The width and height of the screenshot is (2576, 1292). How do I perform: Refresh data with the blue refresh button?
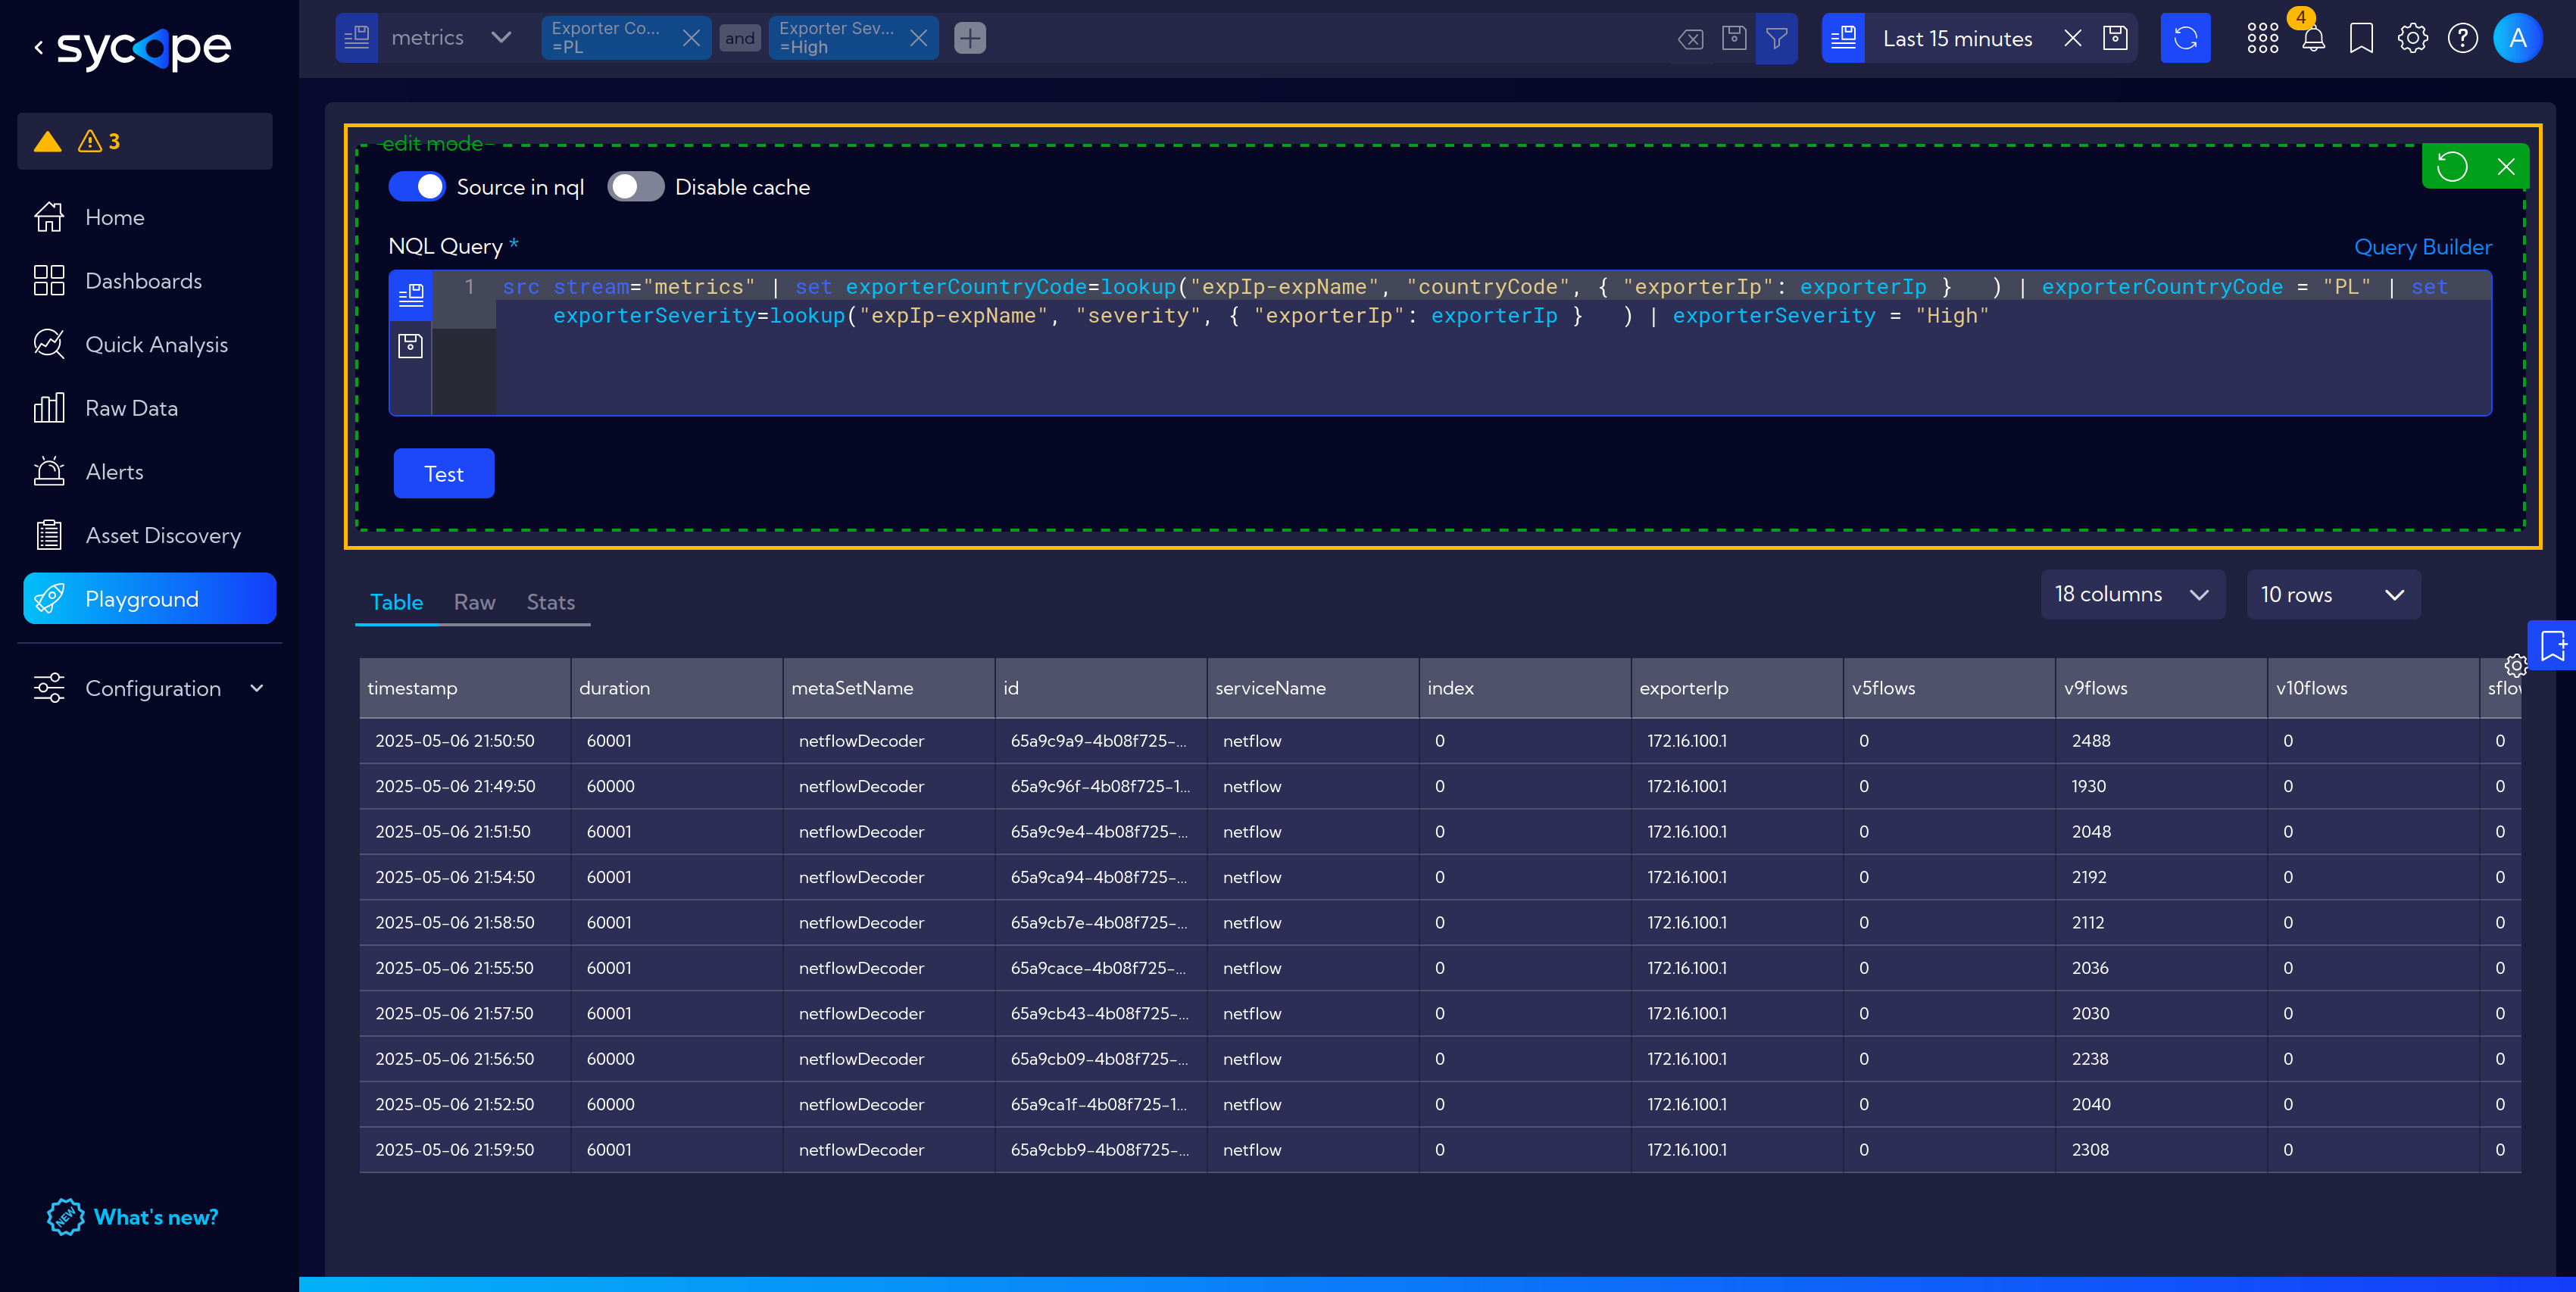2185,38
